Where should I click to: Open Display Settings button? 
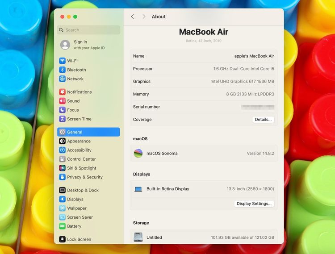click(254, 204)
